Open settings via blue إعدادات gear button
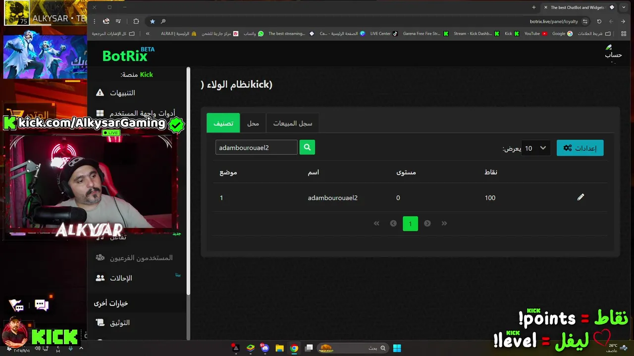Viewport: 634px width, 356px height. (x=580, y=148)
